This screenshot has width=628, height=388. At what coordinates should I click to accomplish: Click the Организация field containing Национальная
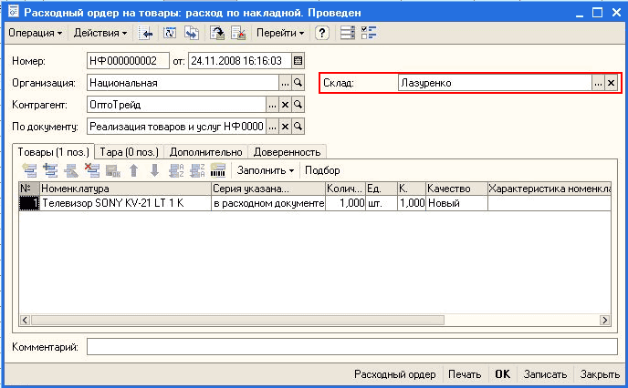pyautogui.click(x=183, y=83)
